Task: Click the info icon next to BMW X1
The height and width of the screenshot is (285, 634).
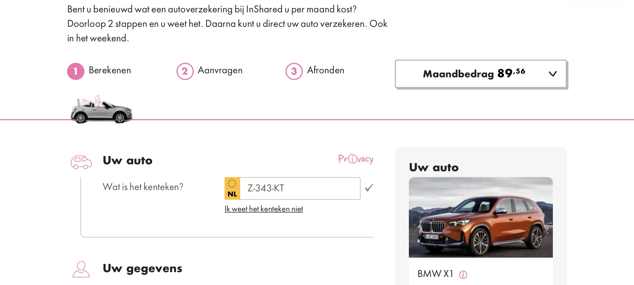Action: tap(463, 275)
